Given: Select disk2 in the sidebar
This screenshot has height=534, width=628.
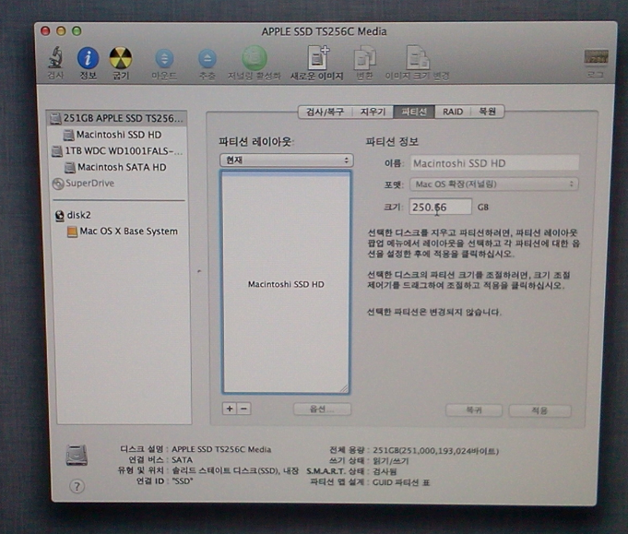Looking at the screenshot, I should (x=73, y=215).
